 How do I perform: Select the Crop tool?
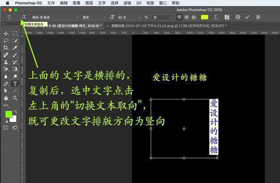pyautogui.click(x=6, y=48)
